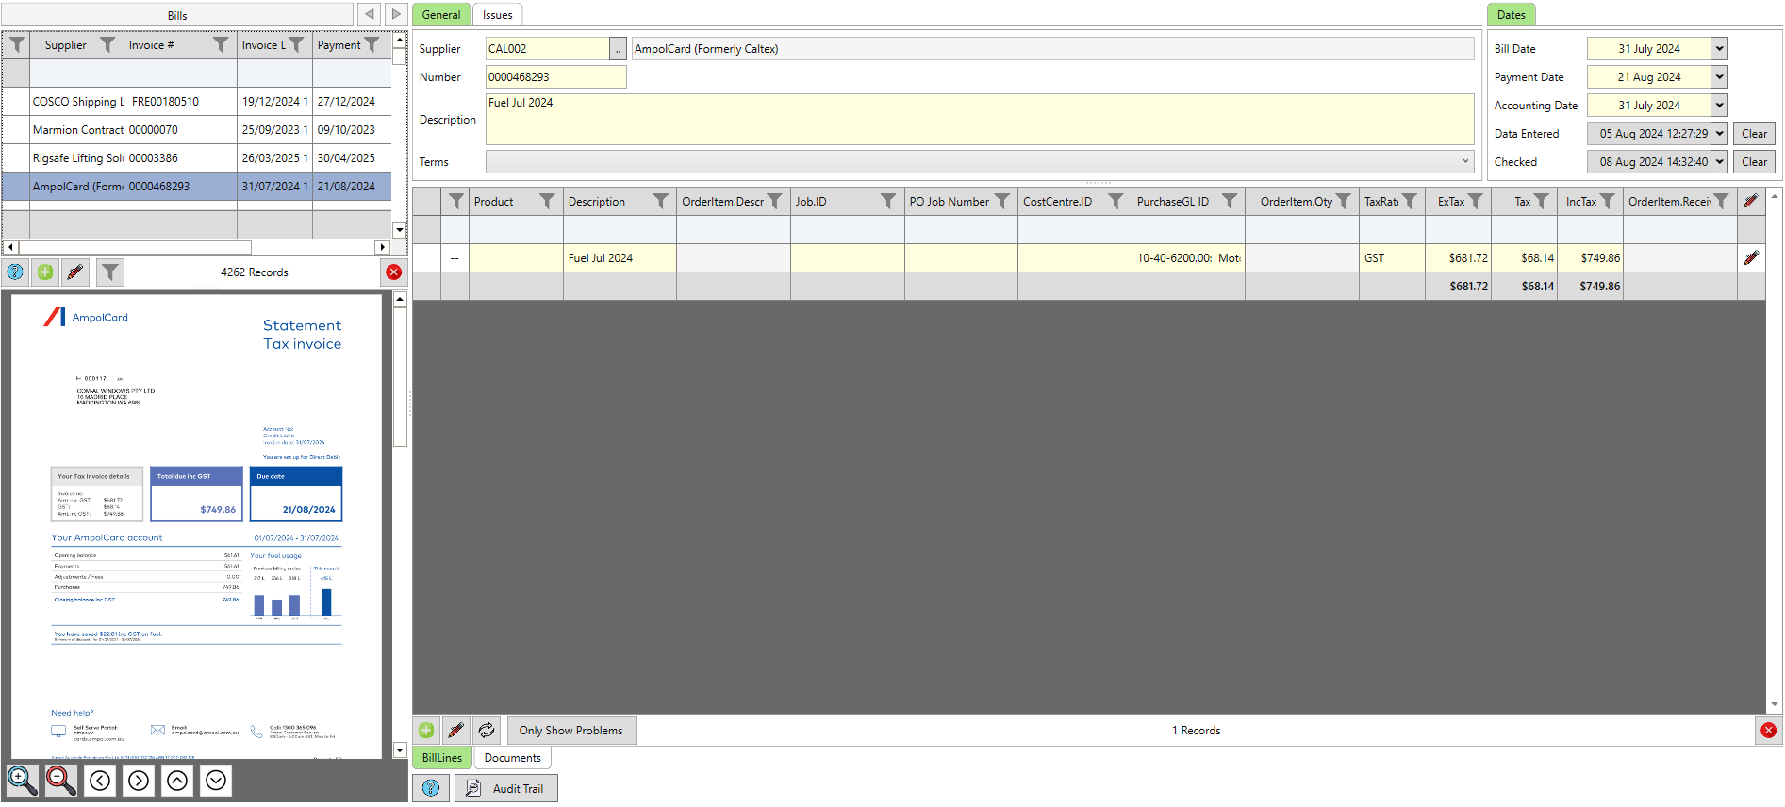This screenshot has height=807, width=1785.
Task: Go to next page of document
Action: pos(139,781)
